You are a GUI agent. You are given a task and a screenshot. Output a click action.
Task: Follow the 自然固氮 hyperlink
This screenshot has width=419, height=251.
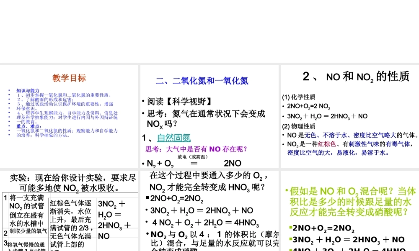174,138
